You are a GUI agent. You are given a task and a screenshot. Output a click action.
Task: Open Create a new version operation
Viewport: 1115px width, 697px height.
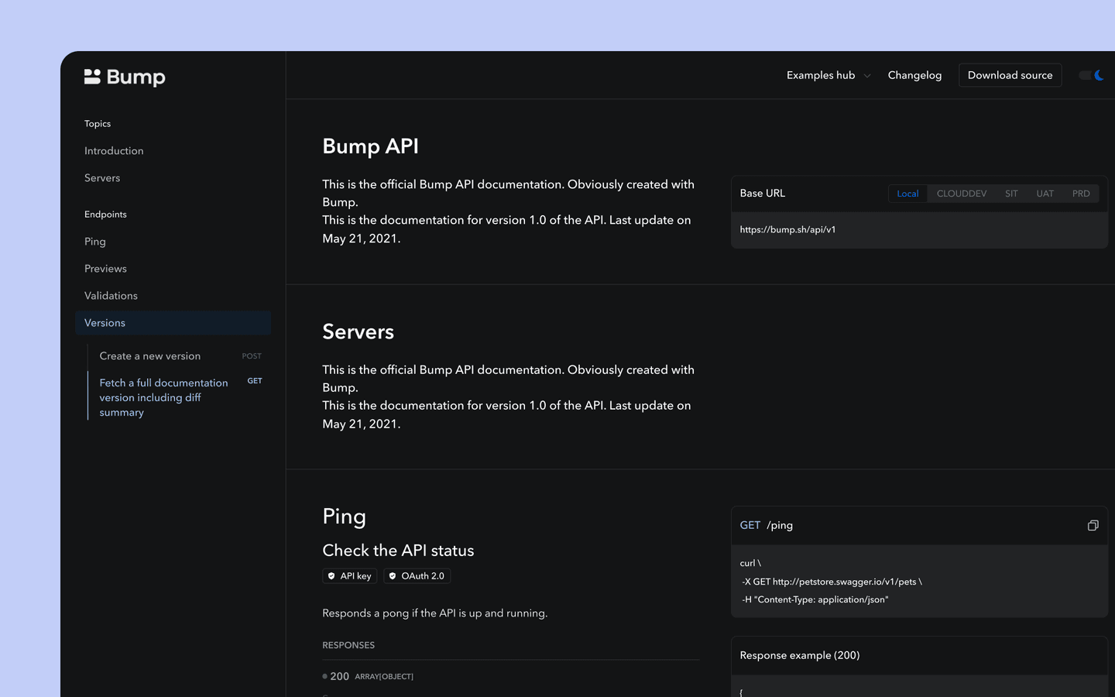coord(149,356)
